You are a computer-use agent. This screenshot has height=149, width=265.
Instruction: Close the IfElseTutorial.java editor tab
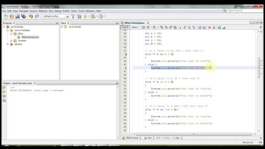148,23
